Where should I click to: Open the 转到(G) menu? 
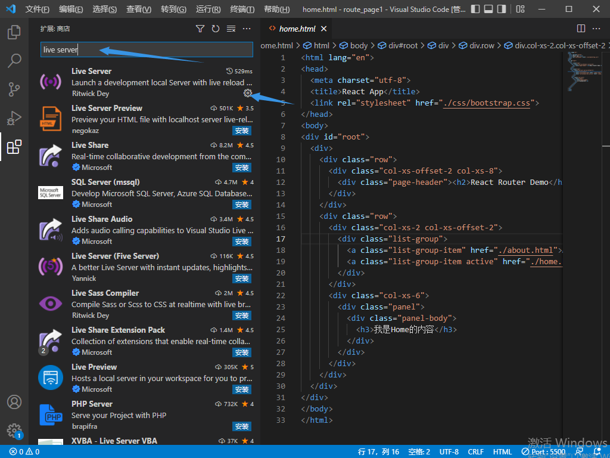(173, 9)
